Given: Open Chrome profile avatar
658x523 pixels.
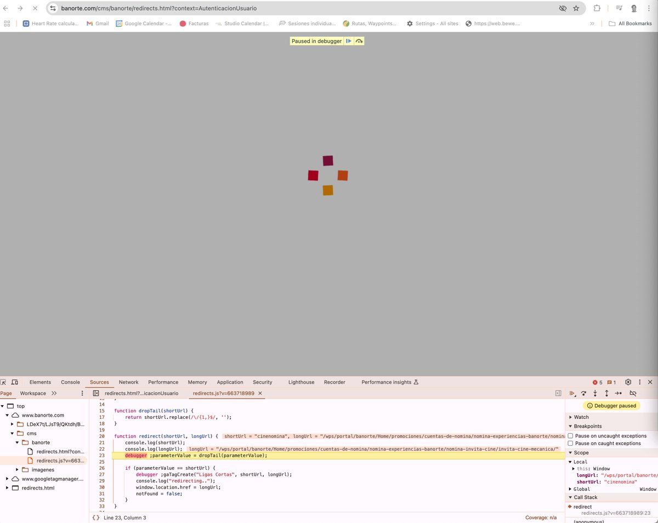Looking at the screenshot, I should coord(634,8).
